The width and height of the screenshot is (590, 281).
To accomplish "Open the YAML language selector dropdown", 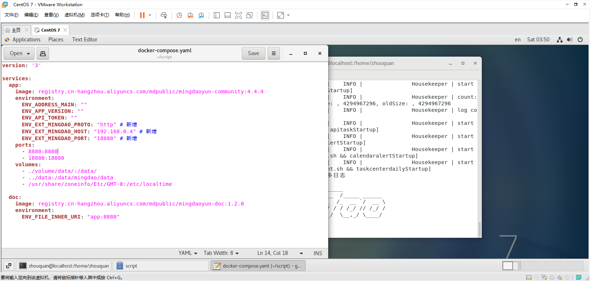I will click(x=188, y=253).
